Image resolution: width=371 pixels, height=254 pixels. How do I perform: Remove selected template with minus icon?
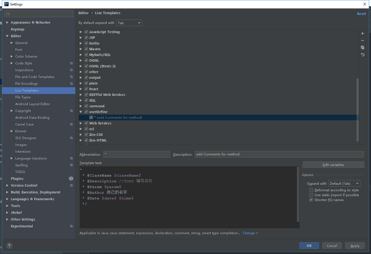coord(362,40)
